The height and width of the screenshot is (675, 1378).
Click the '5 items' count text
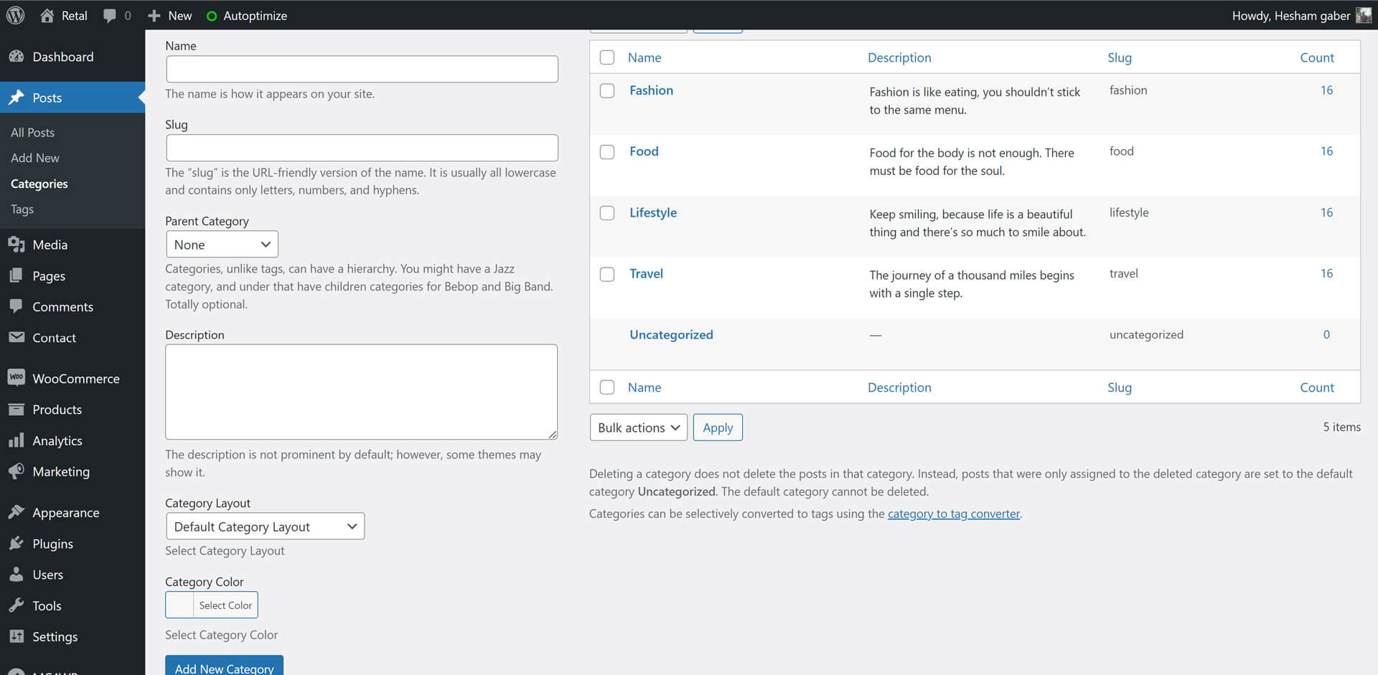pyautogui.click(x=1341, y=427)
